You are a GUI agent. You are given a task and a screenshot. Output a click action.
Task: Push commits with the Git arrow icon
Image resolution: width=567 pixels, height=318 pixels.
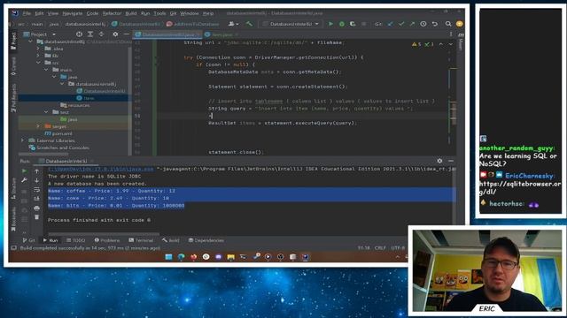pyautogui.click(x=412, y=24)
